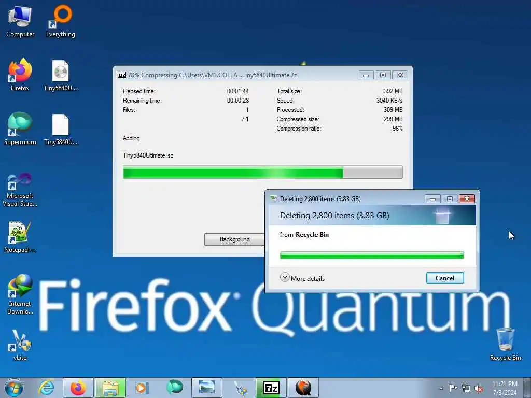
Task: Select the Microsoft Visual Studio shortcut
Action: [x=20, y=190]
